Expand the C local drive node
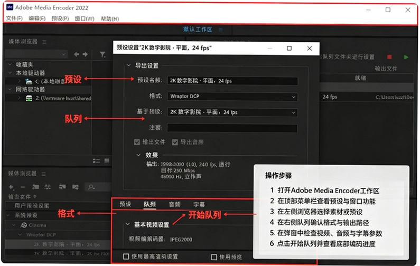Screen dimensions: 420x266 19,81
